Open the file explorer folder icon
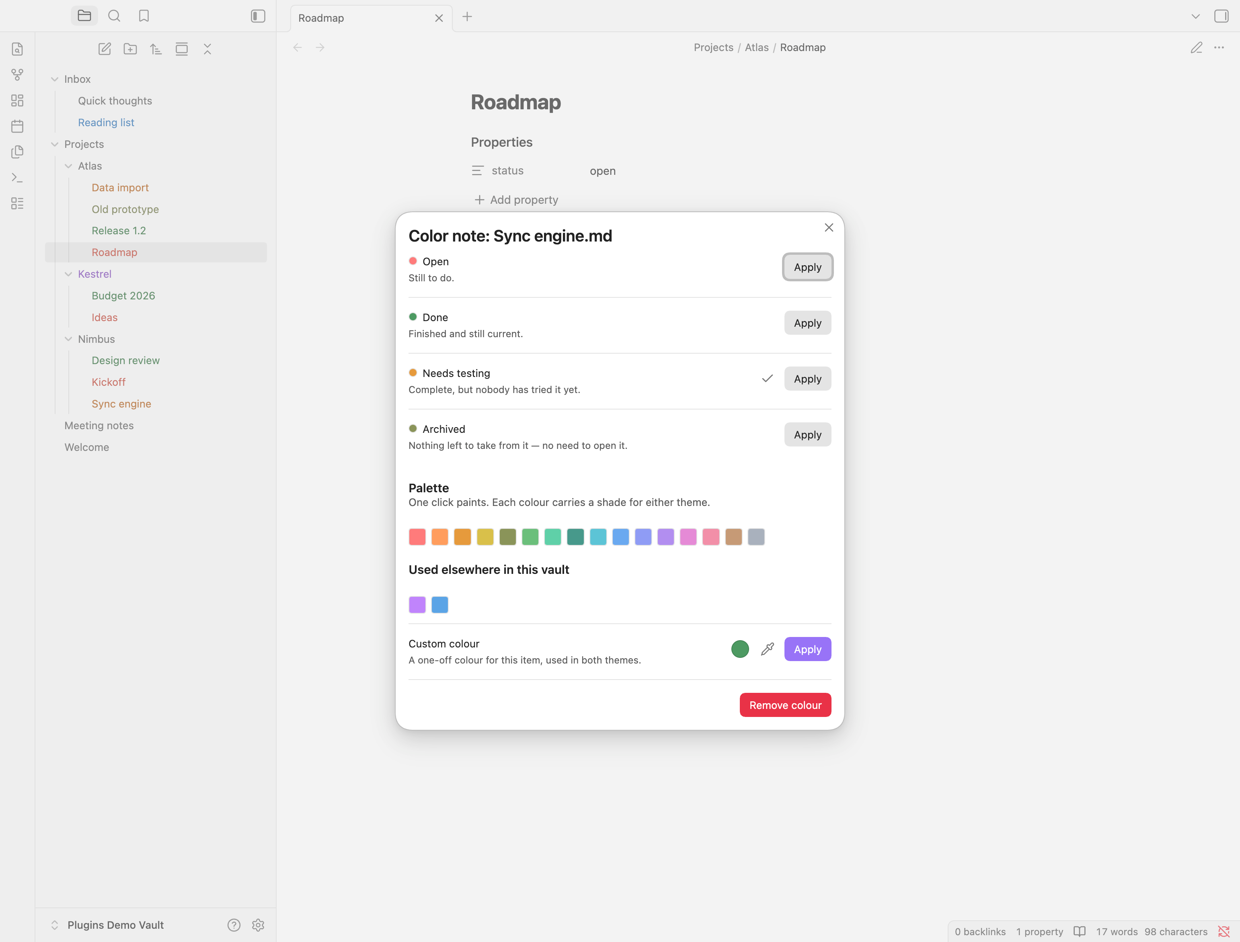The image size is (1240, 942). point(84,16)
